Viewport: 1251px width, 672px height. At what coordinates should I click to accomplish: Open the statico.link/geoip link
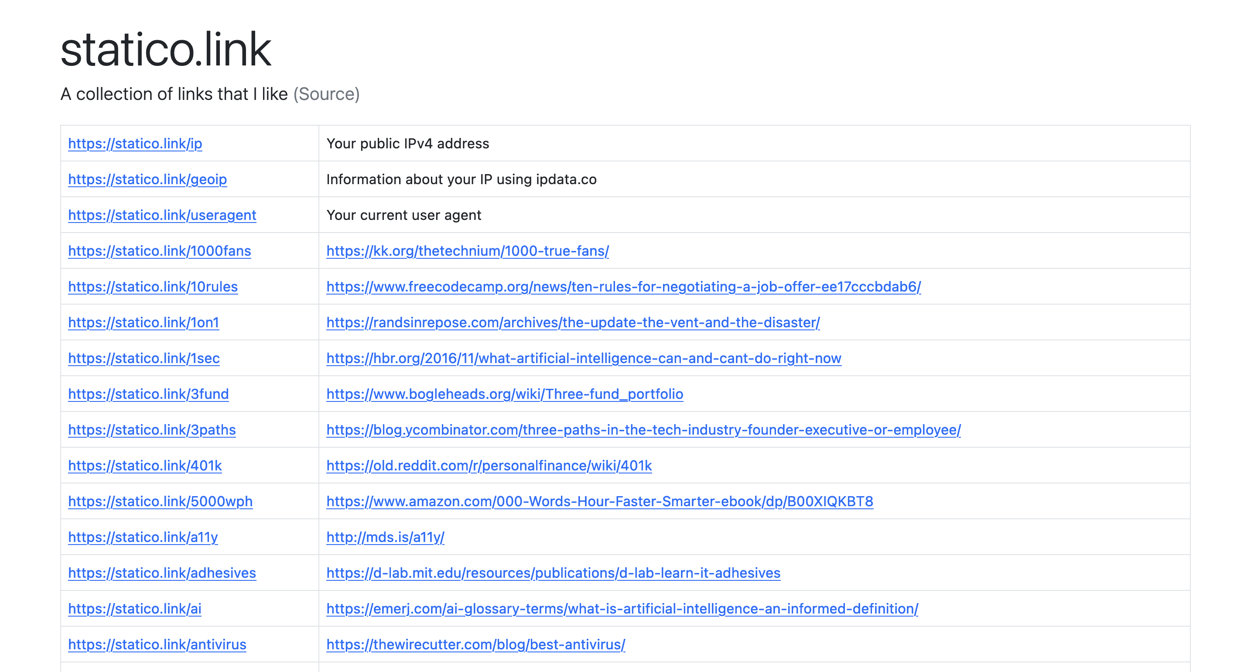click(147, 179)
